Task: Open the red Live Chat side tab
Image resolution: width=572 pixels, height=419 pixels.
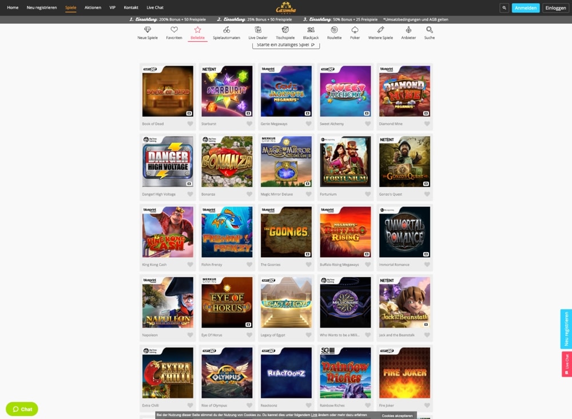Action: click(566, 364)
